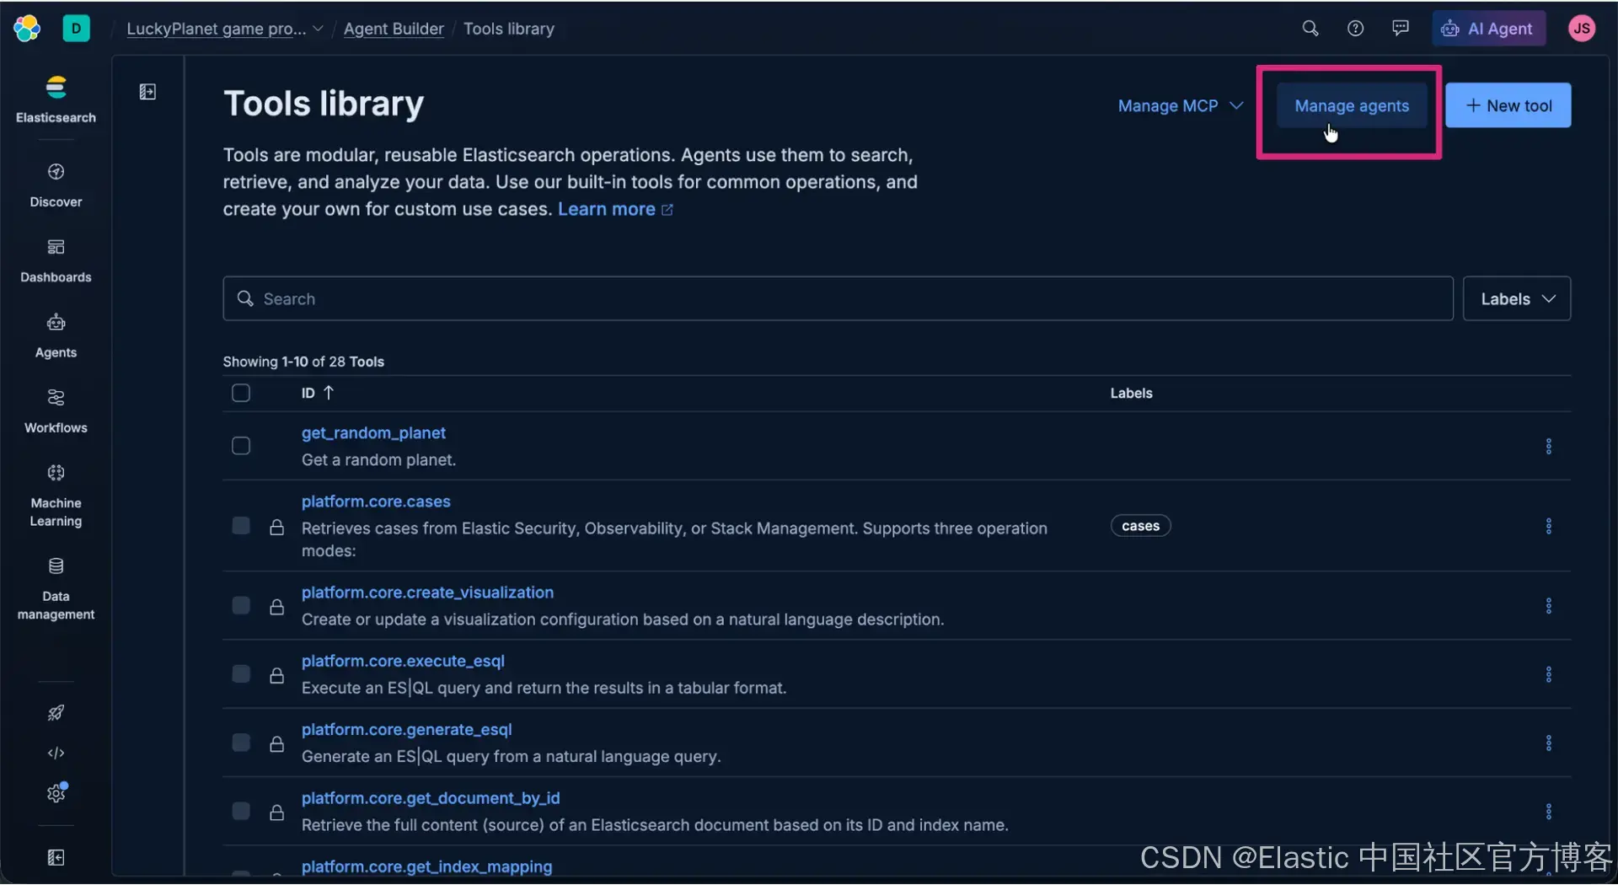Viewport: 1618px width, 885px height.
Task: Click the 'Retrieve the full content' description
Action: point(655,825)
